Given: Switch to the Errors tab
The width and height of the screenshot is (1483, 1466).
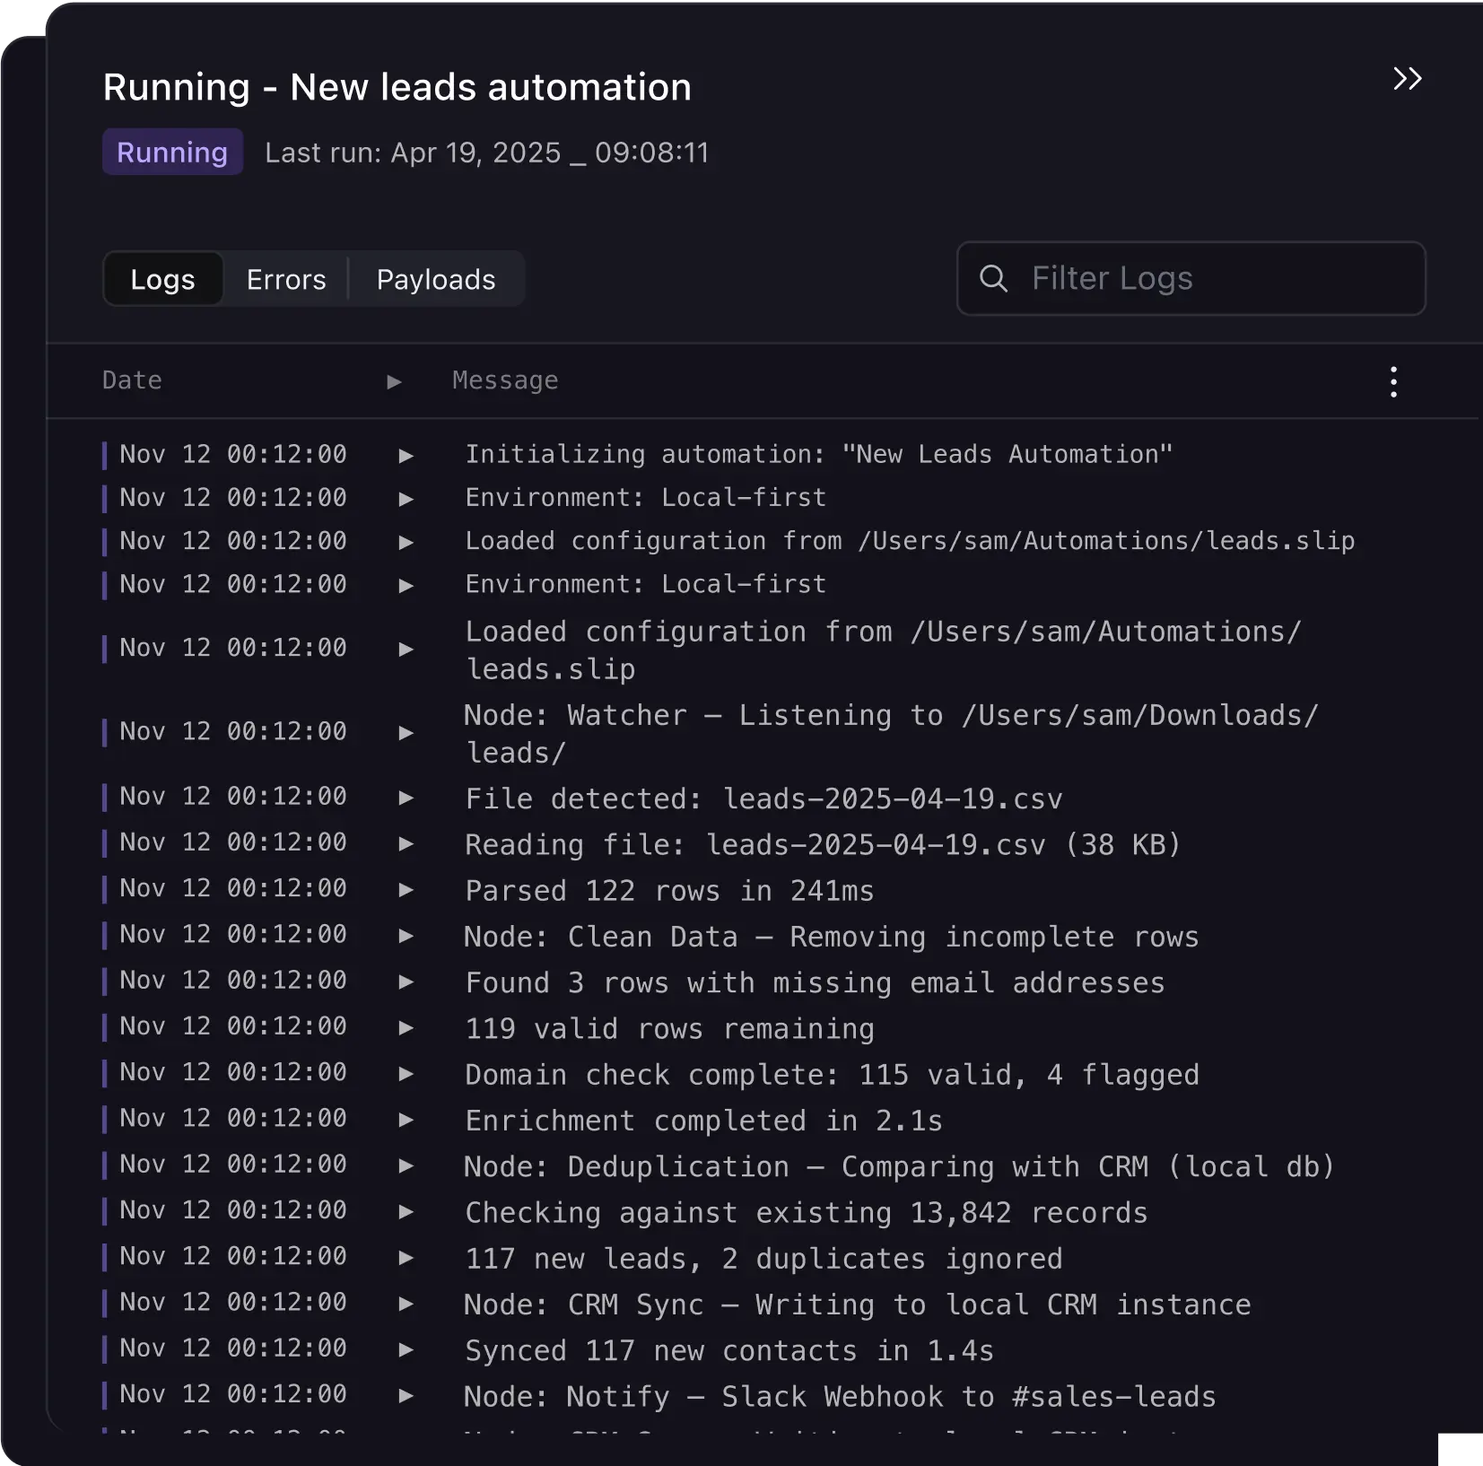Looking at the screenshot, I should pyautogui.click(x=285, y=279).
